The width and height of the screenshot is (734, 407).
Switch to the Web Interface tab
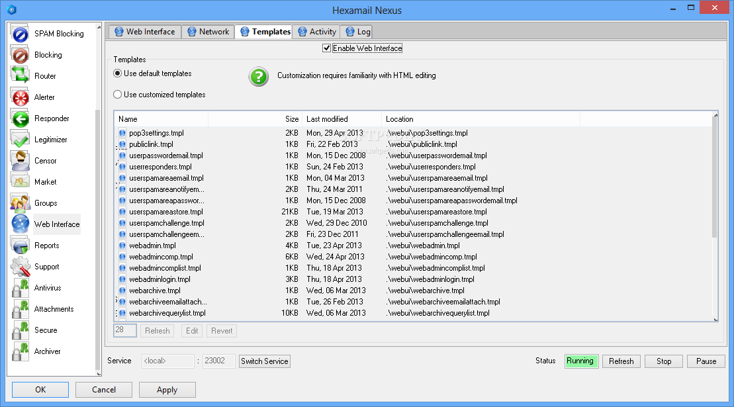145,32
